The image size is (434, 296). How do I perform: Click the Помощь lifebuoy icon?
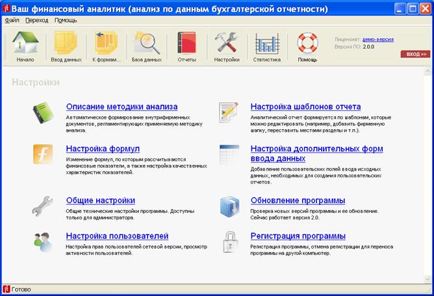pos(307,43)
